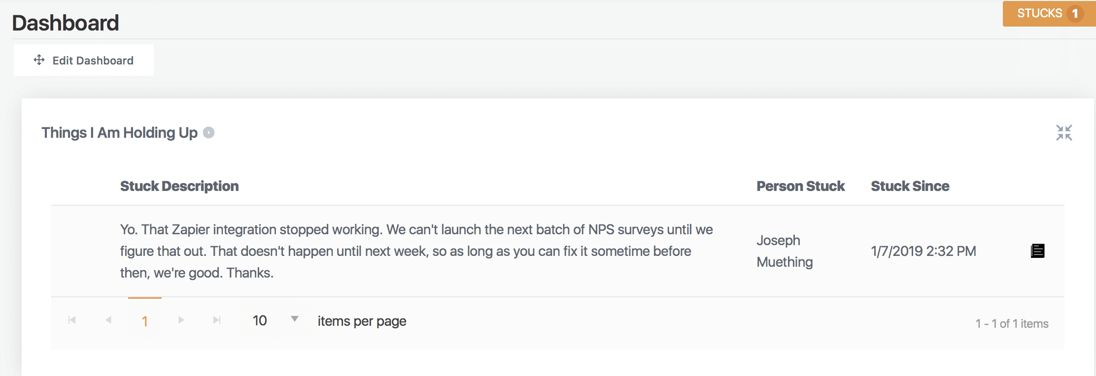The height and width of the screenshot is (376, 1096).
Task: Go to the first page of results
Action: pyautogui.click(x=72, y=320)
